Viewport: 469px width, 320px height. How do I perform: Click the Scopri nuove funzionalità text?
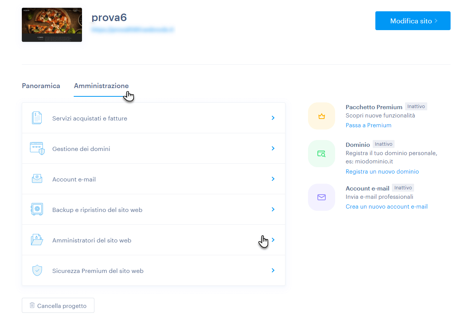380,116
